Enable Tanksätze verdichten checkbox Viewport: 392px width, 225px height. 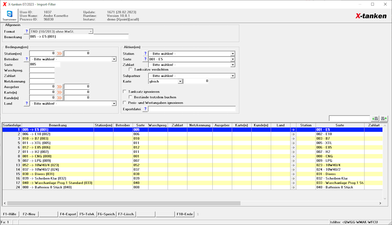coord(130,69)
